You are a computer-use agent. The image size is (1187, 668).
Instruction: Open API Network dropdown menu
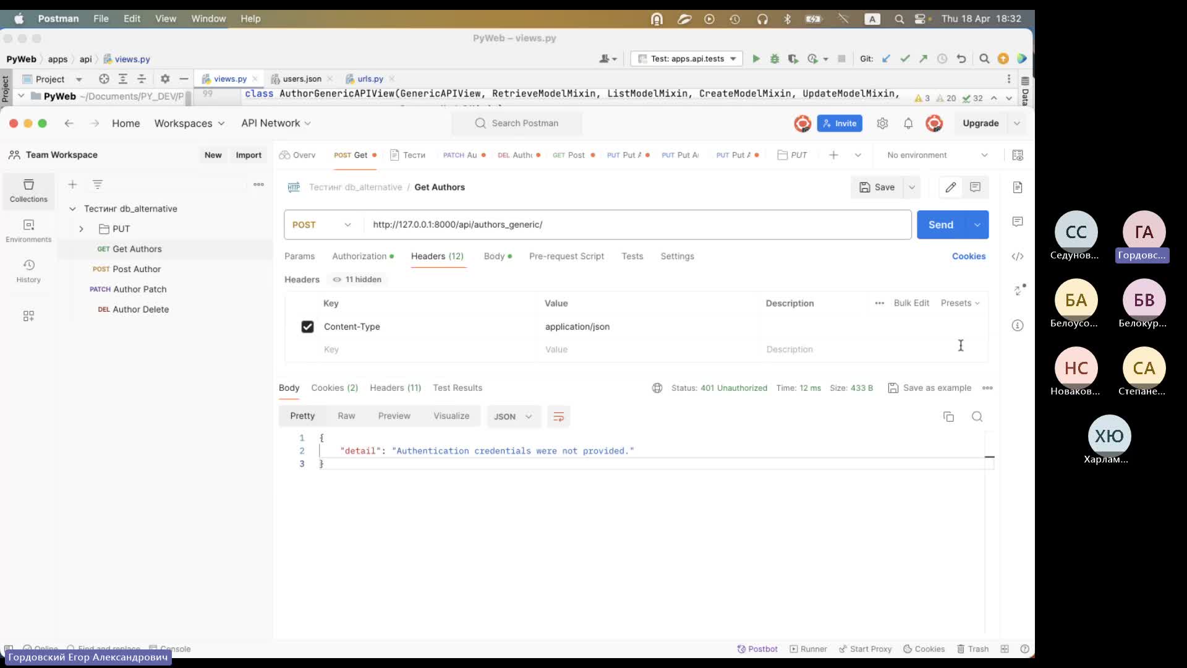[276, 123]
